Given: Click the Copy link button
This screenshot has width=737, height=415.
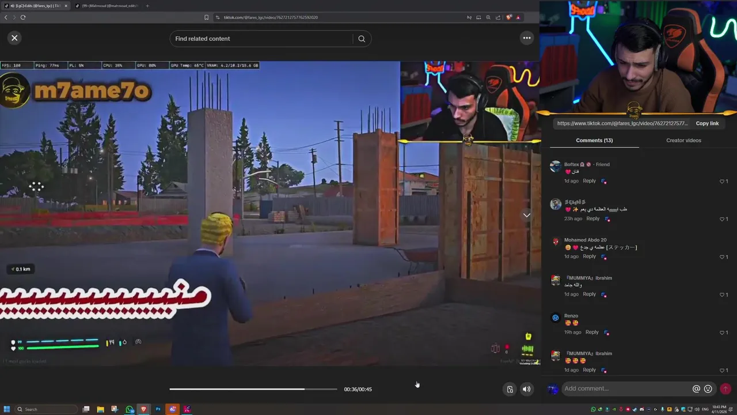Looking at the screenshot, I should [707, 123].
